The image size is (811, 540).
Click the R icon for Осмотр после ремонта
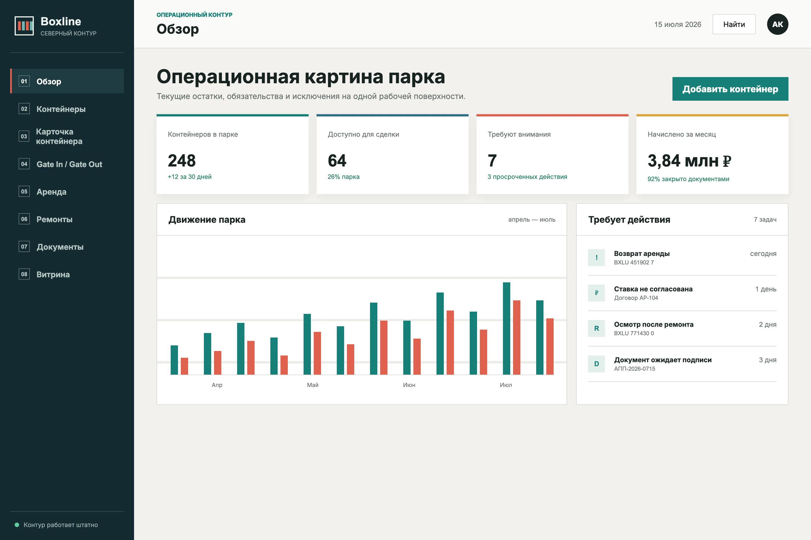click(596, 328)
